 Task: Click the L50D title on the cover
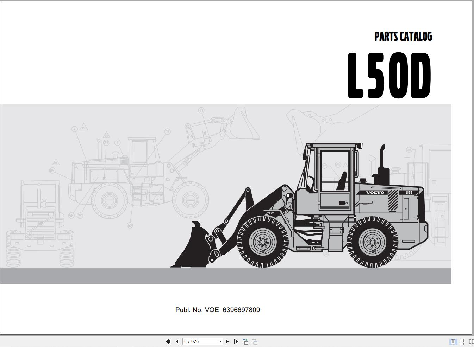tap(388, 75)
